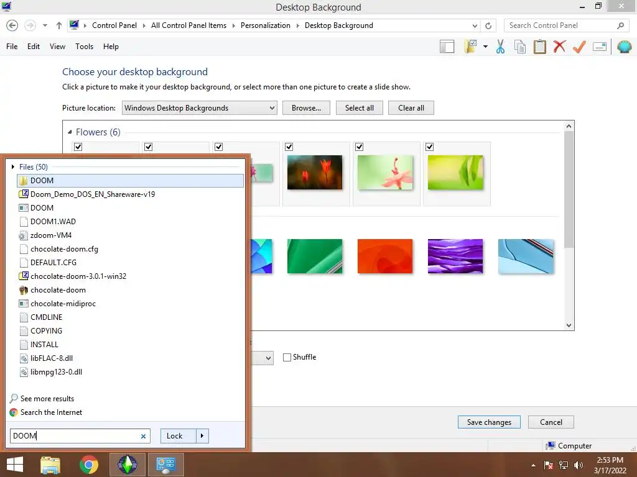Show hidden tray icons arrow
Screen dimensions: 637x477
point(533,465)
